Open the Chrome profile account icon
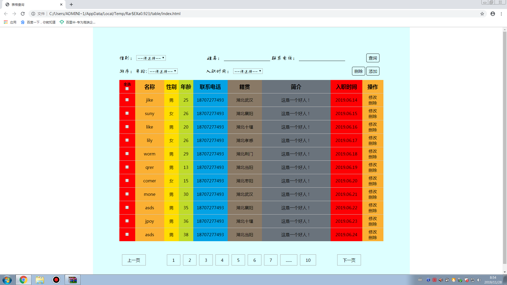507x285 pixels. [492, 14]
